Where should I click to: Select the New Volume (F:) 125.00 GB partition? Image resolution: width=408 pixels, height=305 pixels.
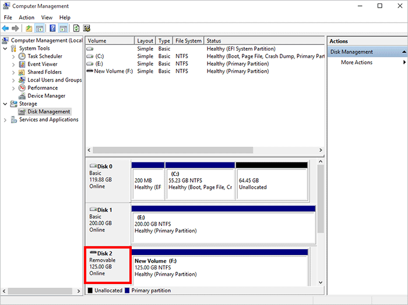(x=220, y=268)
